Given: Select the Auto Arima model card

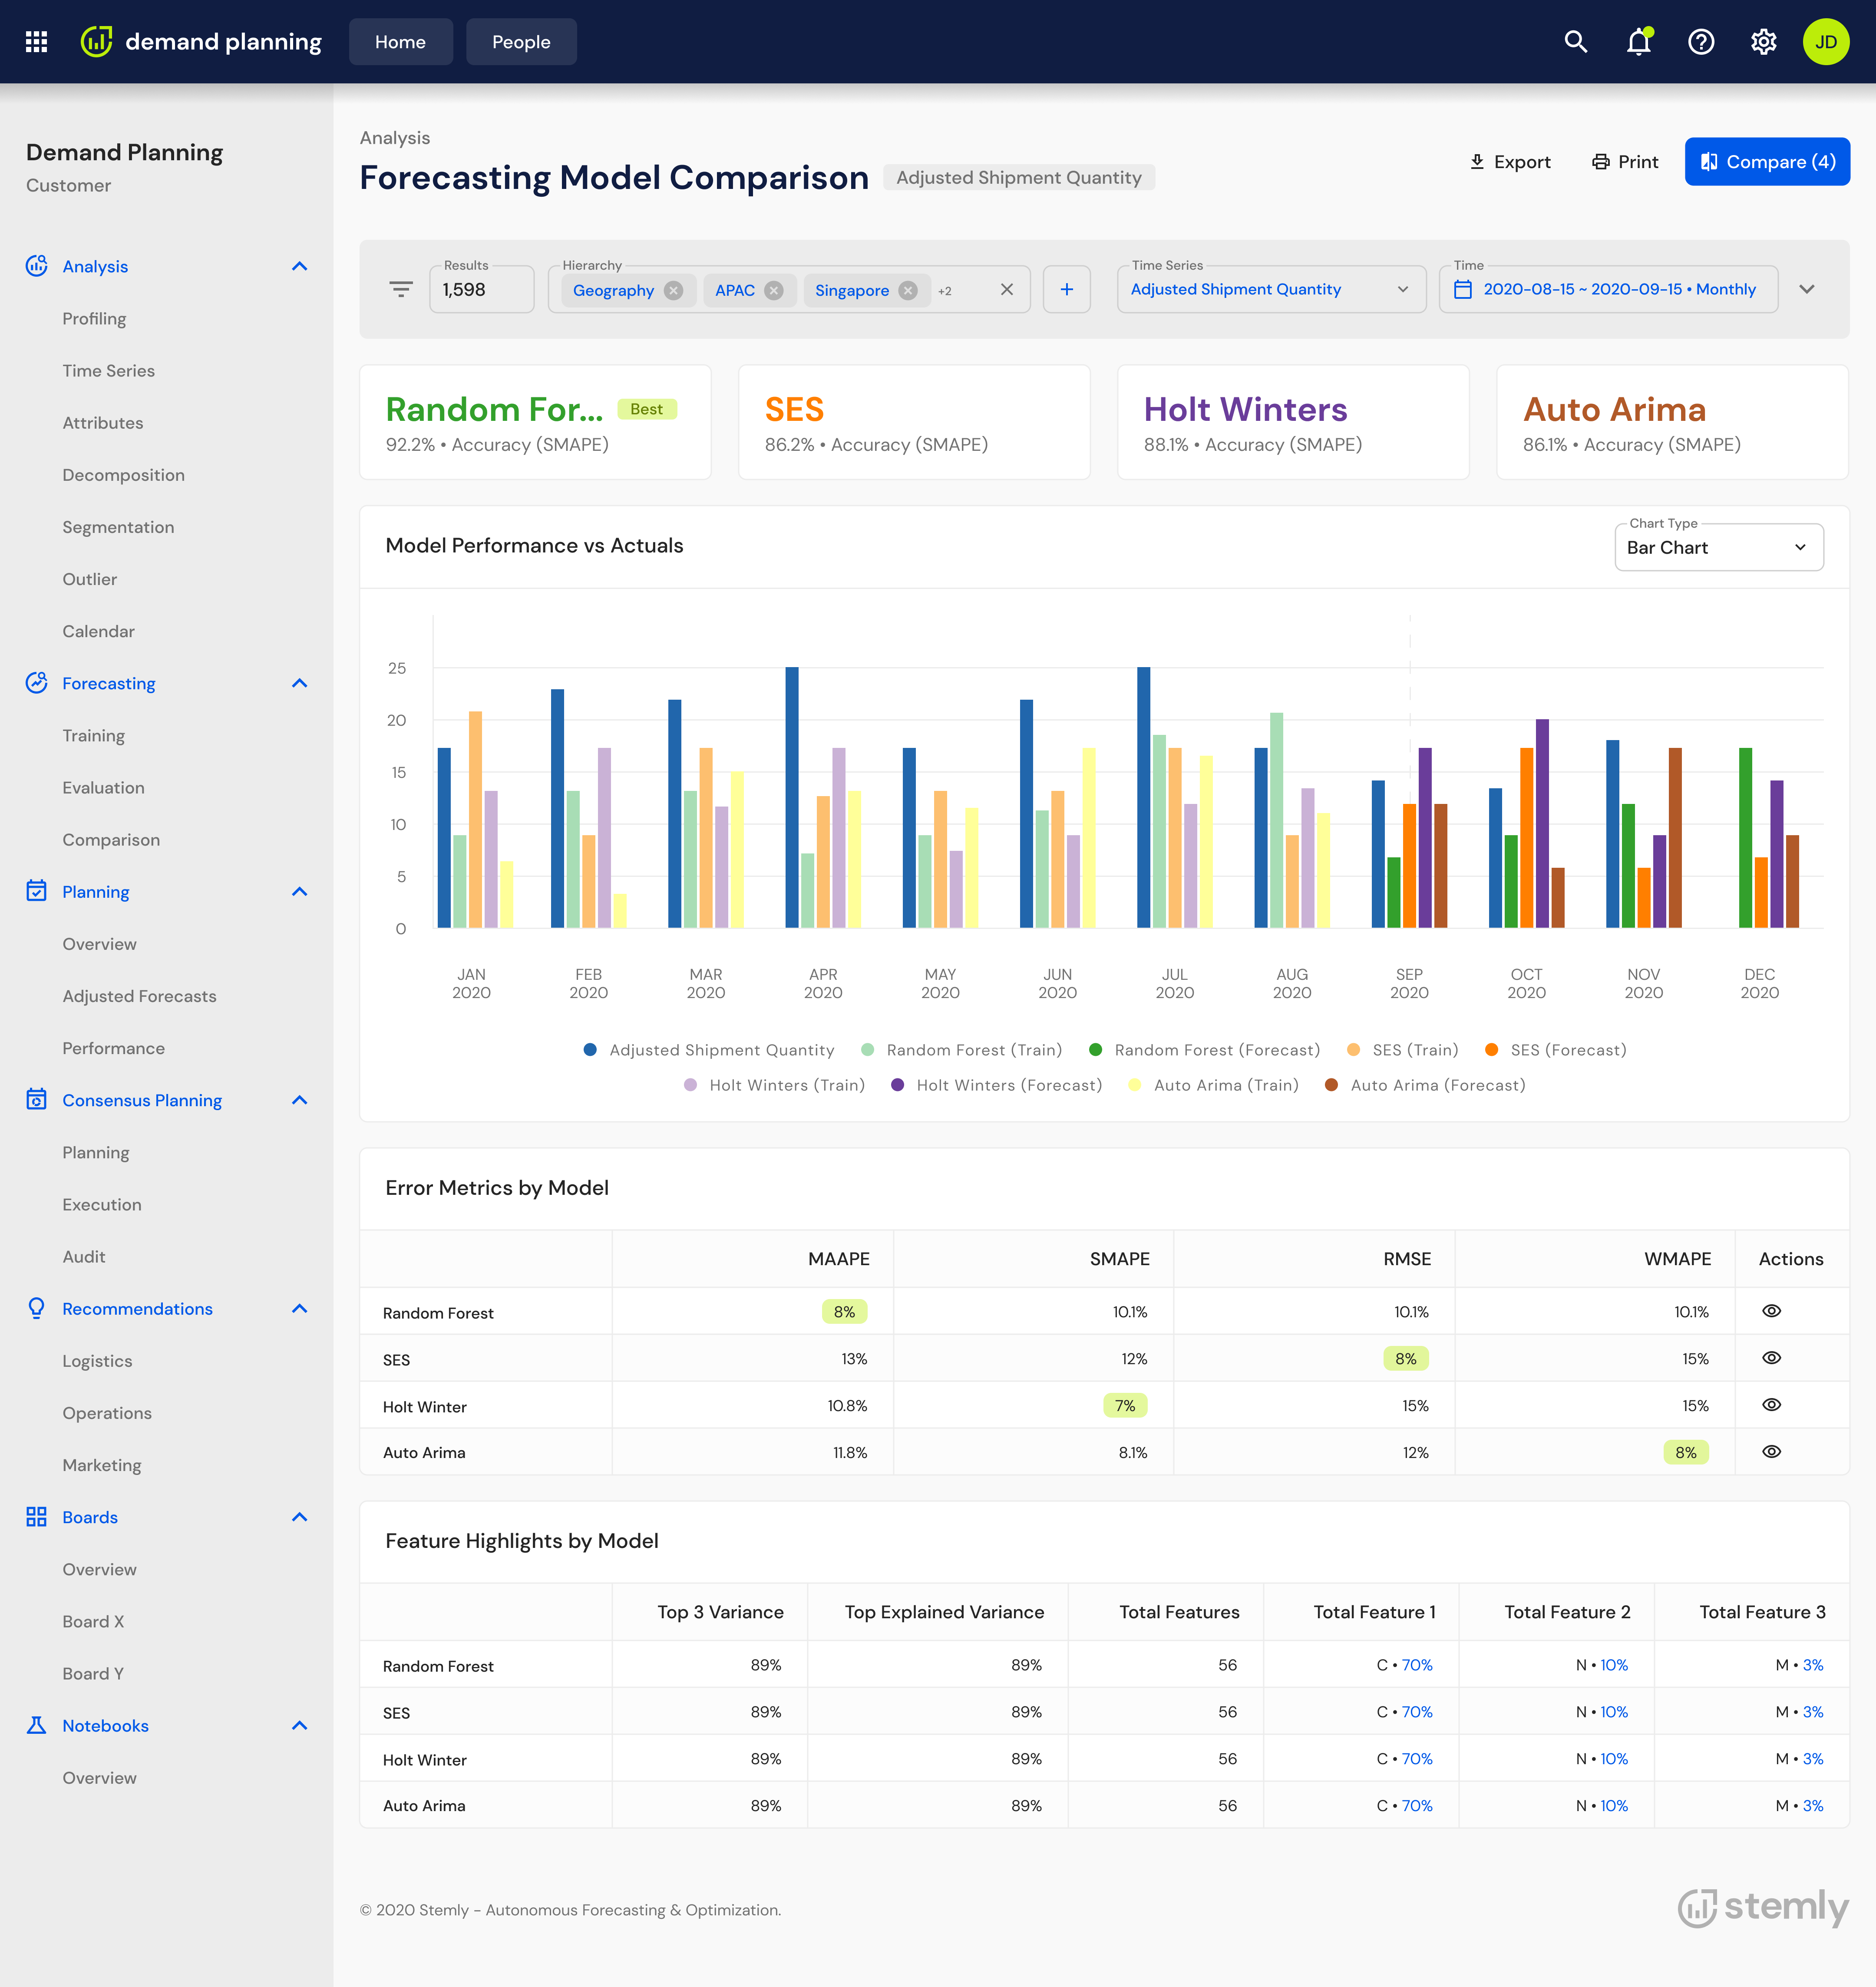Looking at the screenshot, I should pos(1672,423).
